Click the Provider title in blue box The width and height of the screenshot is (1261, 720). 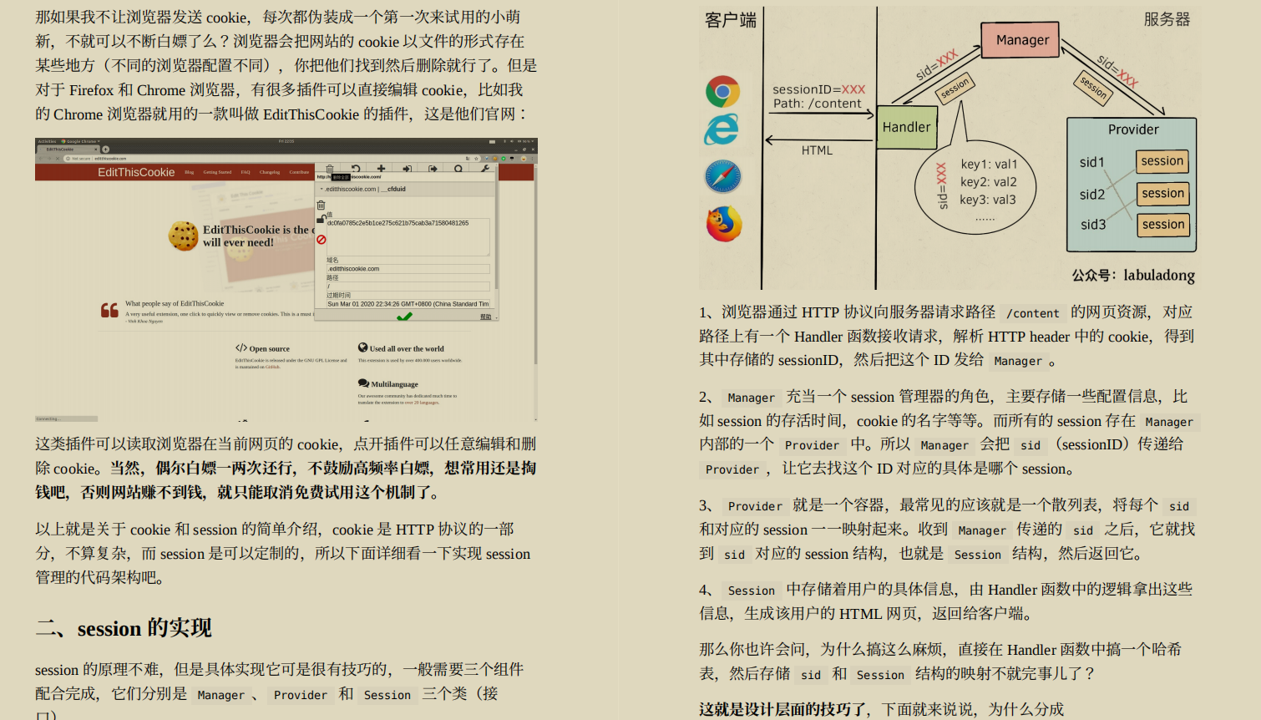point(1133,129)
